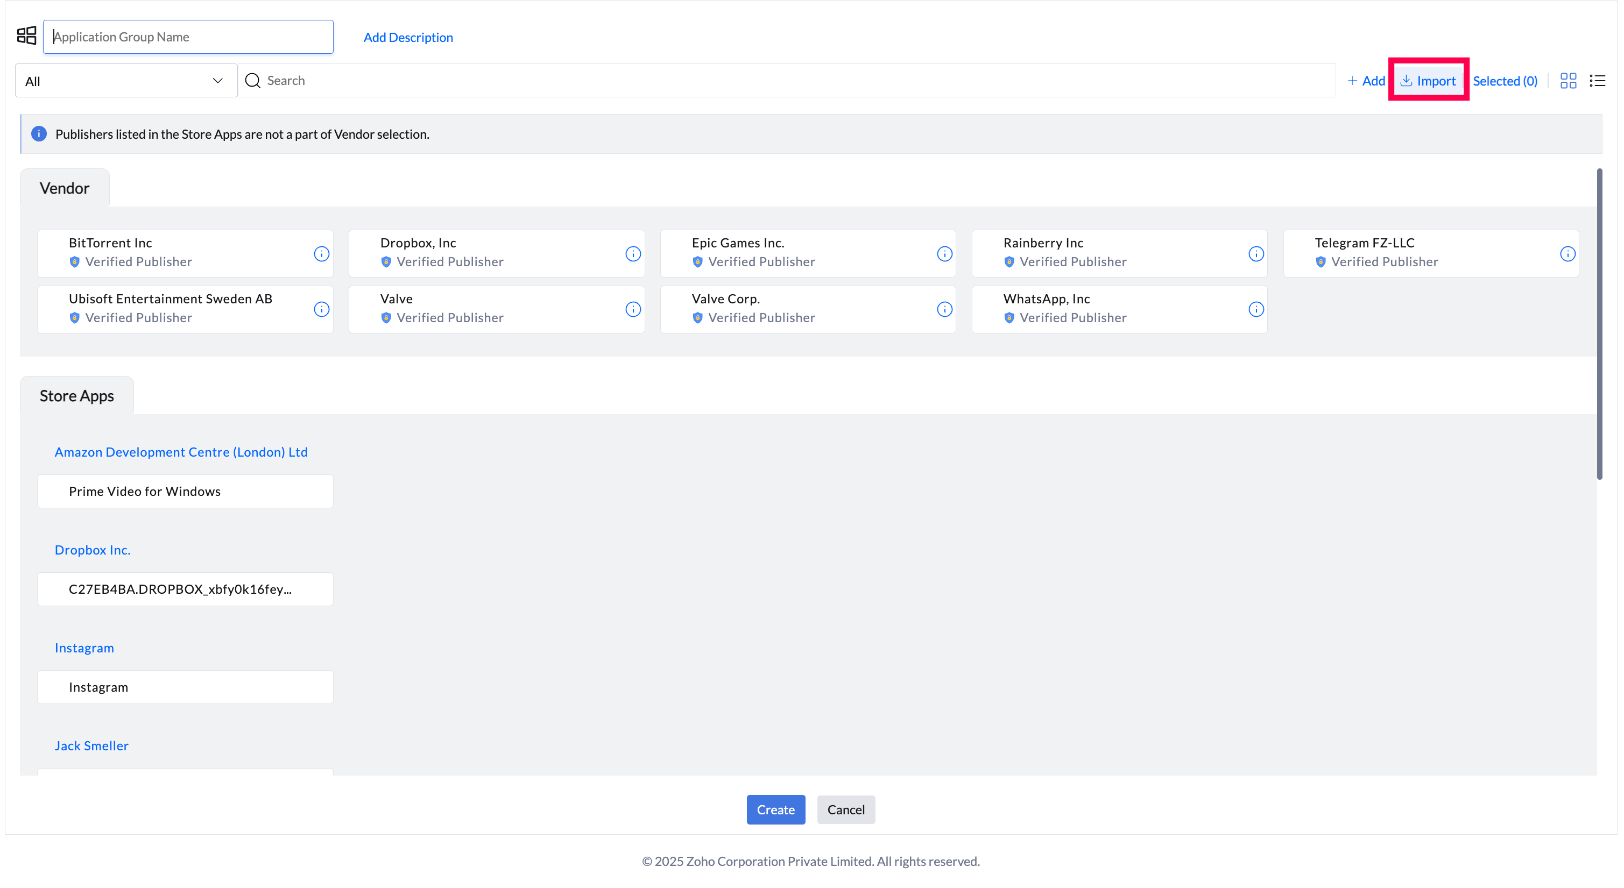The image size is (1624, 888).
Task: Click the vertical scrollbar thumb
Action: coord(1599,324)
